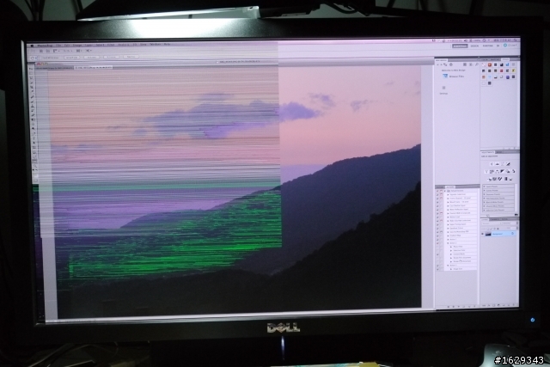Toggle the dialog box for Default Actions set
The image size is (550, 367).
pos(441,191)
